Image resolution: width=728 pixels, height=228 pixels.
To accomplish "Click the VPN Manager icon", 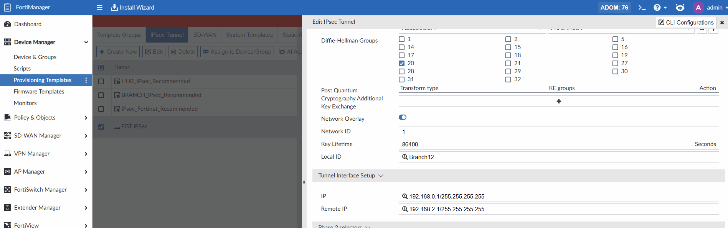I will tap(7, 153).
